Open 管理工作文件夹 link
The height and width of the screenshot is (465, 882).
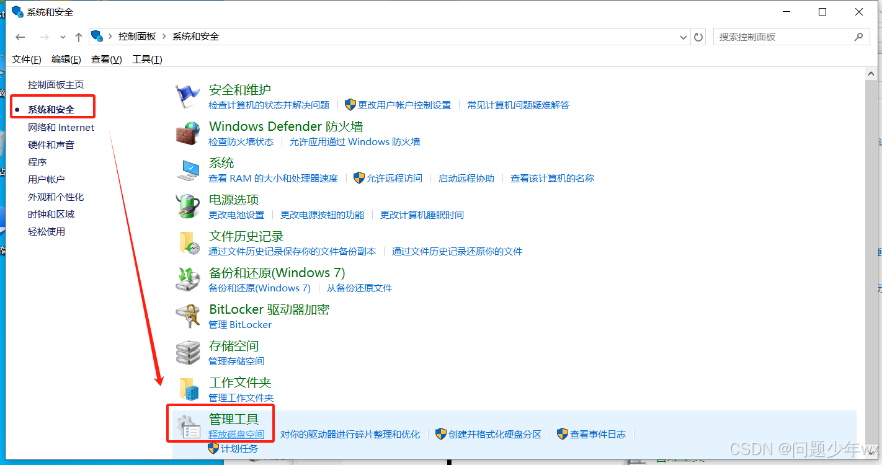241,398
